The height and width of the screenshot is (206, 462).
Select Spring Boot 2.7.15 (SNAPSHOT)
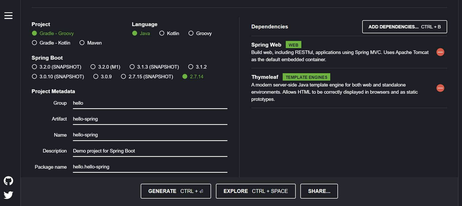147,77
